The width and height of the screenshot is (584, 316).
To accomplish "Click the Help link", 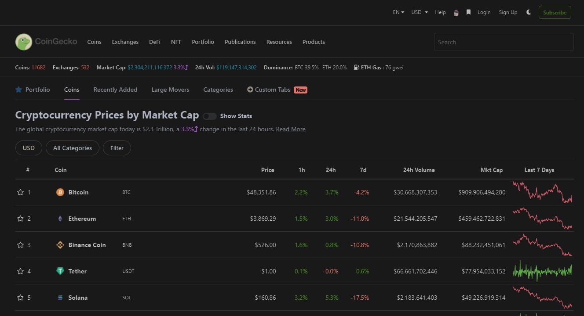I will [440, 12].
